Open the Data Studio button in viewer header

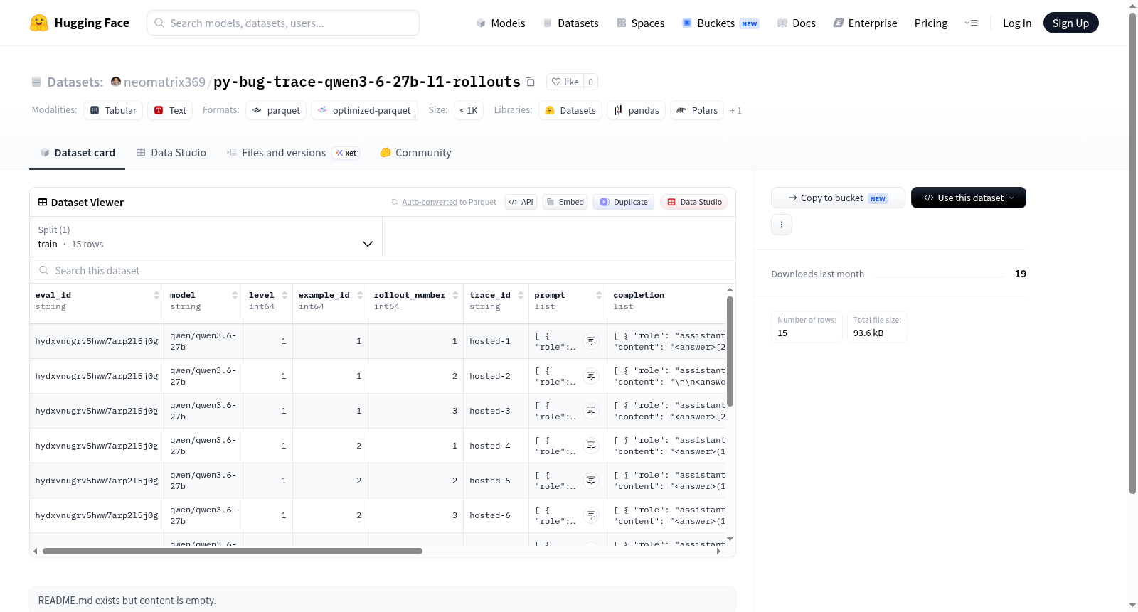click(x=694, y=202)
